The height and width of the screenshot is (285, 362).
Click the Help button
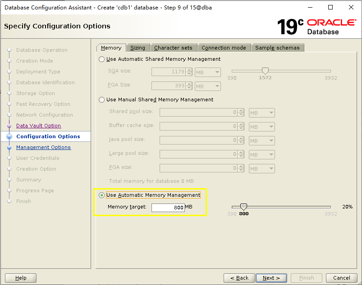tap(21, 278)
